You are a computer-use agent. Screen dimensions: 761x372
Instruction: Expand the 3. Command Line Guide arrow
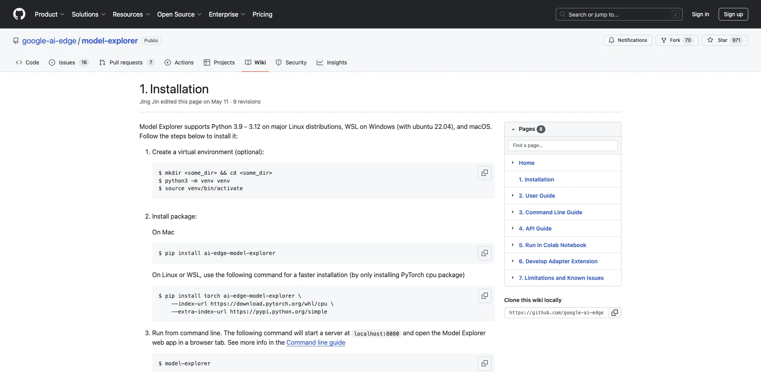[x=512, y=212]
